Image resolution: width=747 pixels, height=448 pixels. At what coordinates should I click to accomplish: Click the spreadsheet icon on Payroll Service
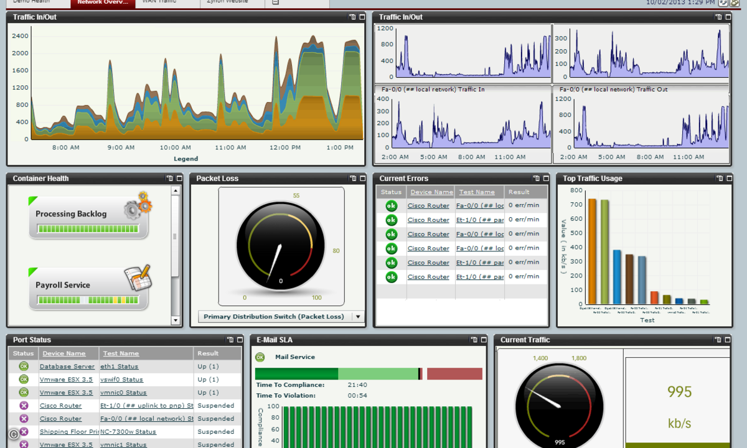coord(137,278)
